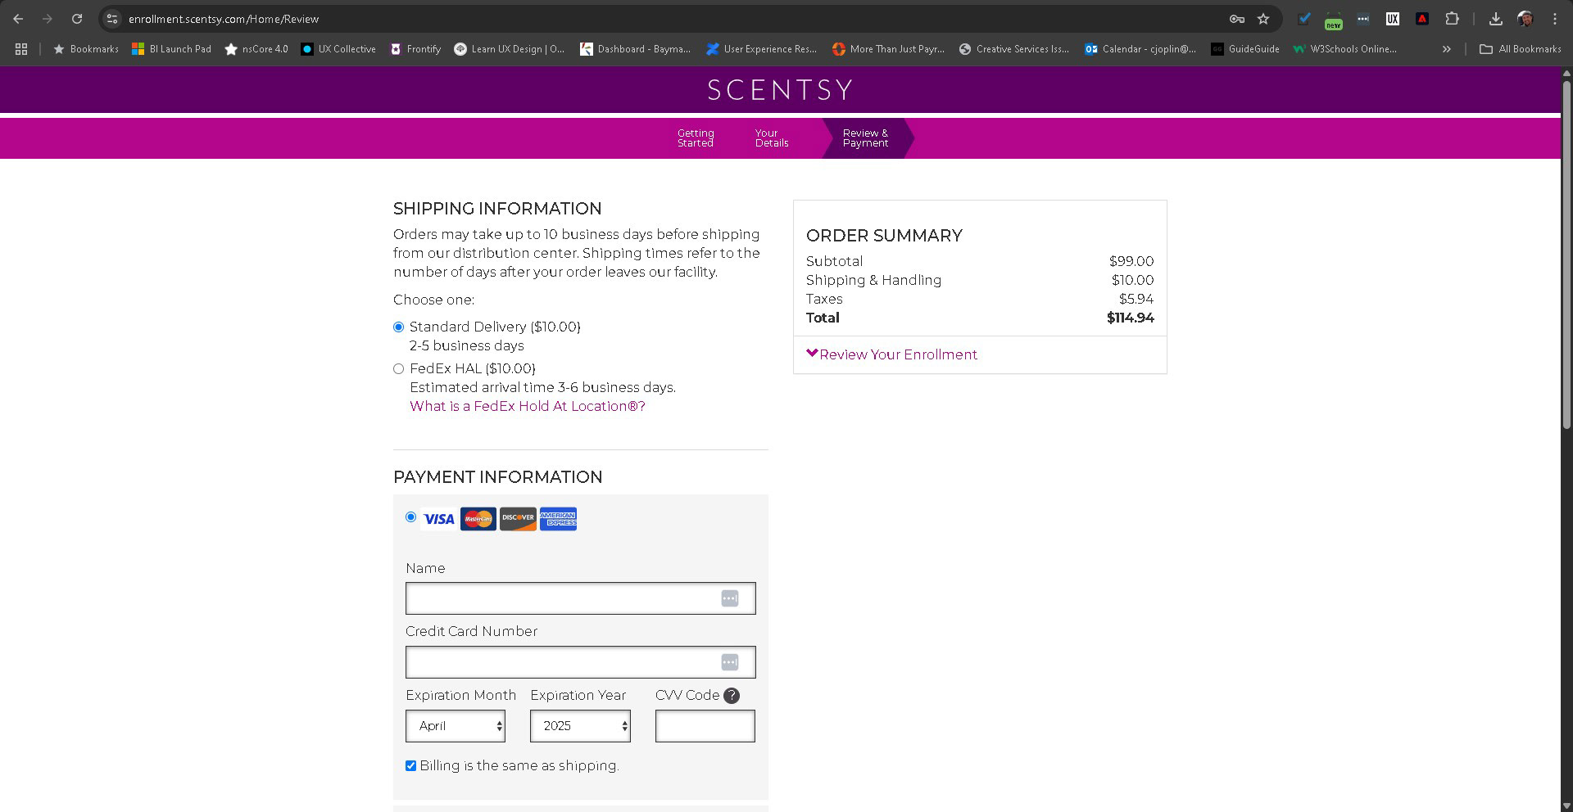Show more bookmarks with chevron
The width and height of the screenshot is (1573, 812).
(x=1447, y=49)
